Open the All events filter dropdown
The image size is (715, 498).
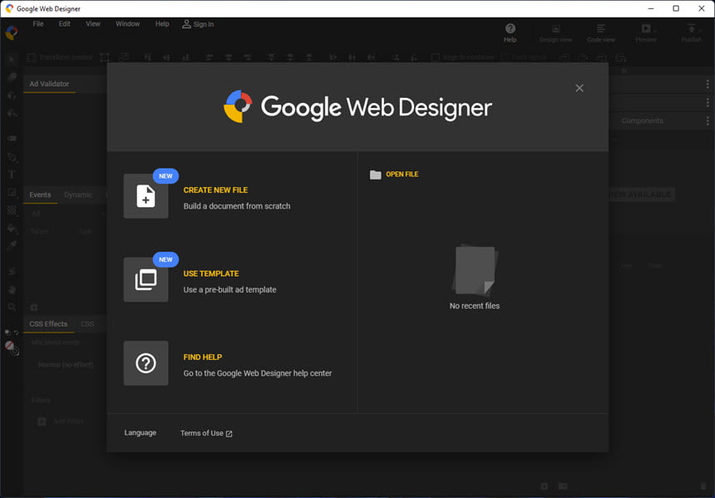click(67, 214)
